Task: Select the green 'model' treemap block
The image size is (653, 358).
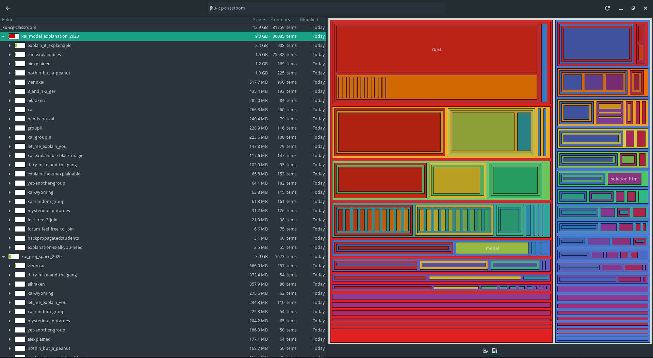Action: pos(492,248)
